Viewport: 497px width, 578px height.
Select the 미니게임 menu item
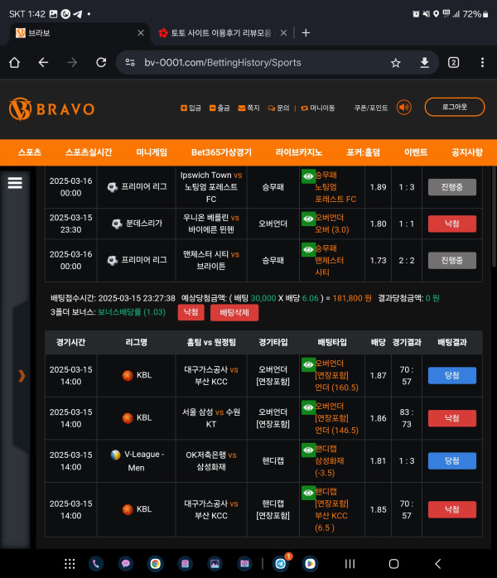pyautogui.click(x=152, y=152)
